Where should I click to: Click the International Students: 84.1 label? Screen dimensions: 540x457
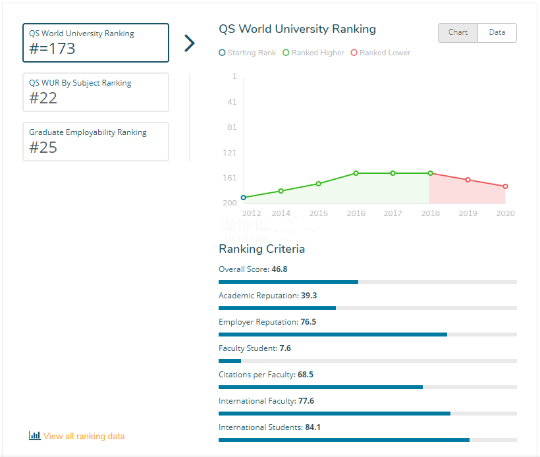(269, 427)
